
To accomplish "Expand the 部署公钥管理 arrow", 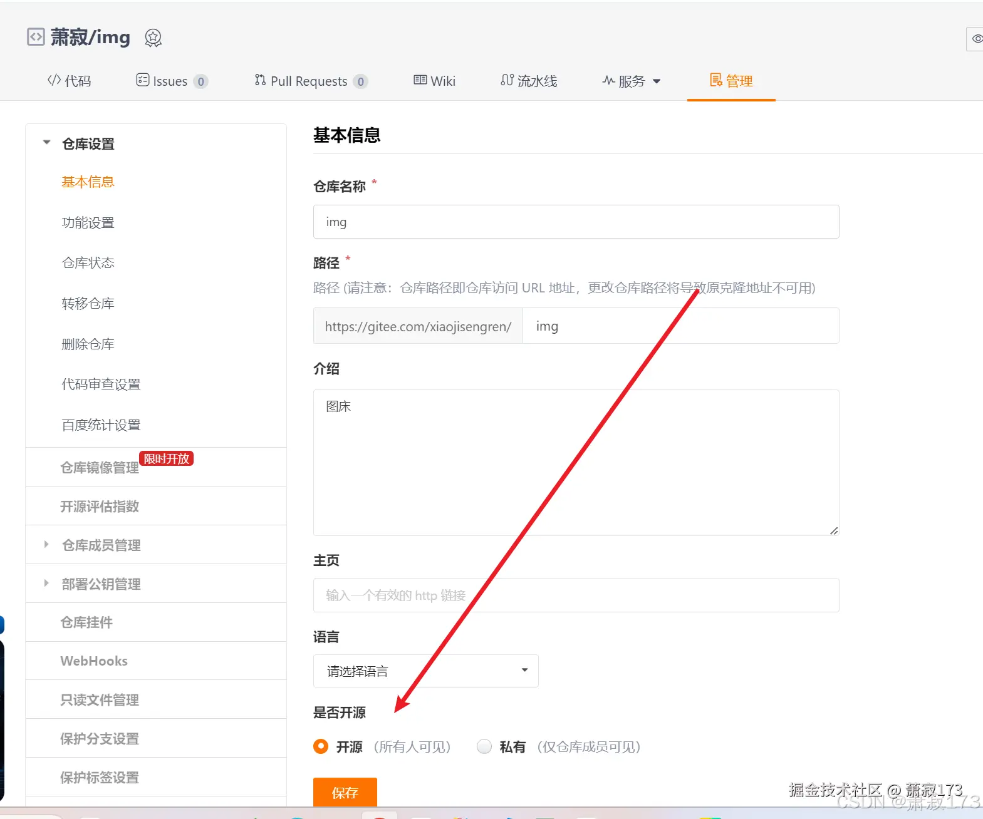I will point(46,584).
